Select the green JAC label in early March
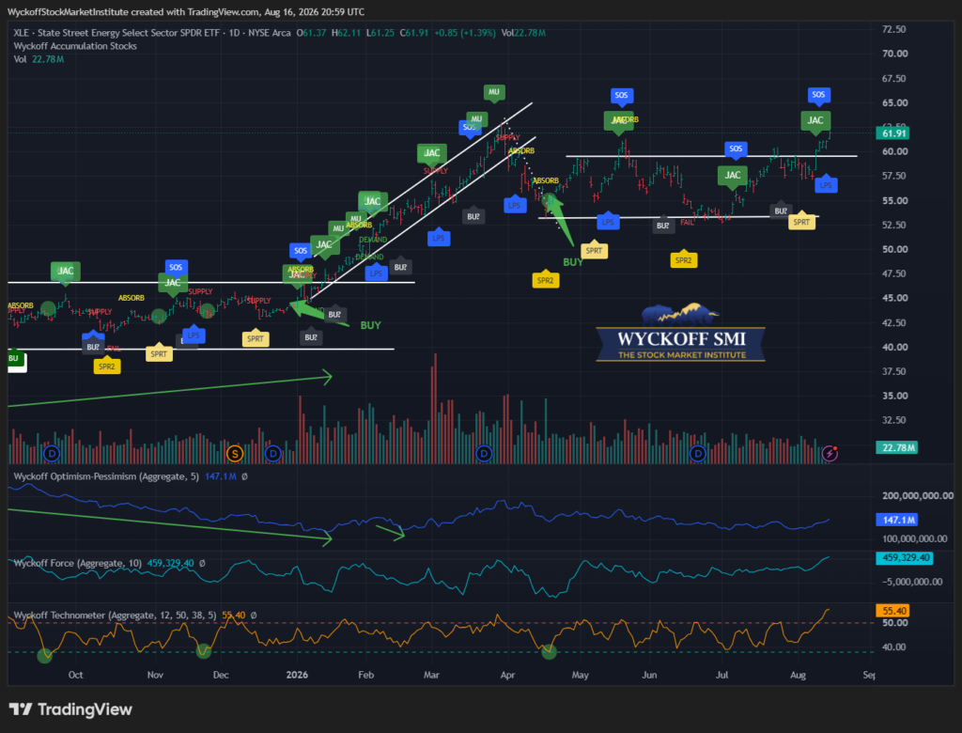The height and width of the screenshot is (733, 962). pos(432,153)
